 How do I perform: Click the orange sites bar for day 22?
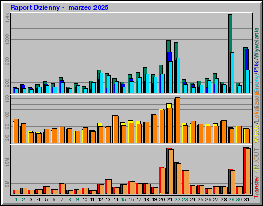pyautogui.click(x=178, y=120)
